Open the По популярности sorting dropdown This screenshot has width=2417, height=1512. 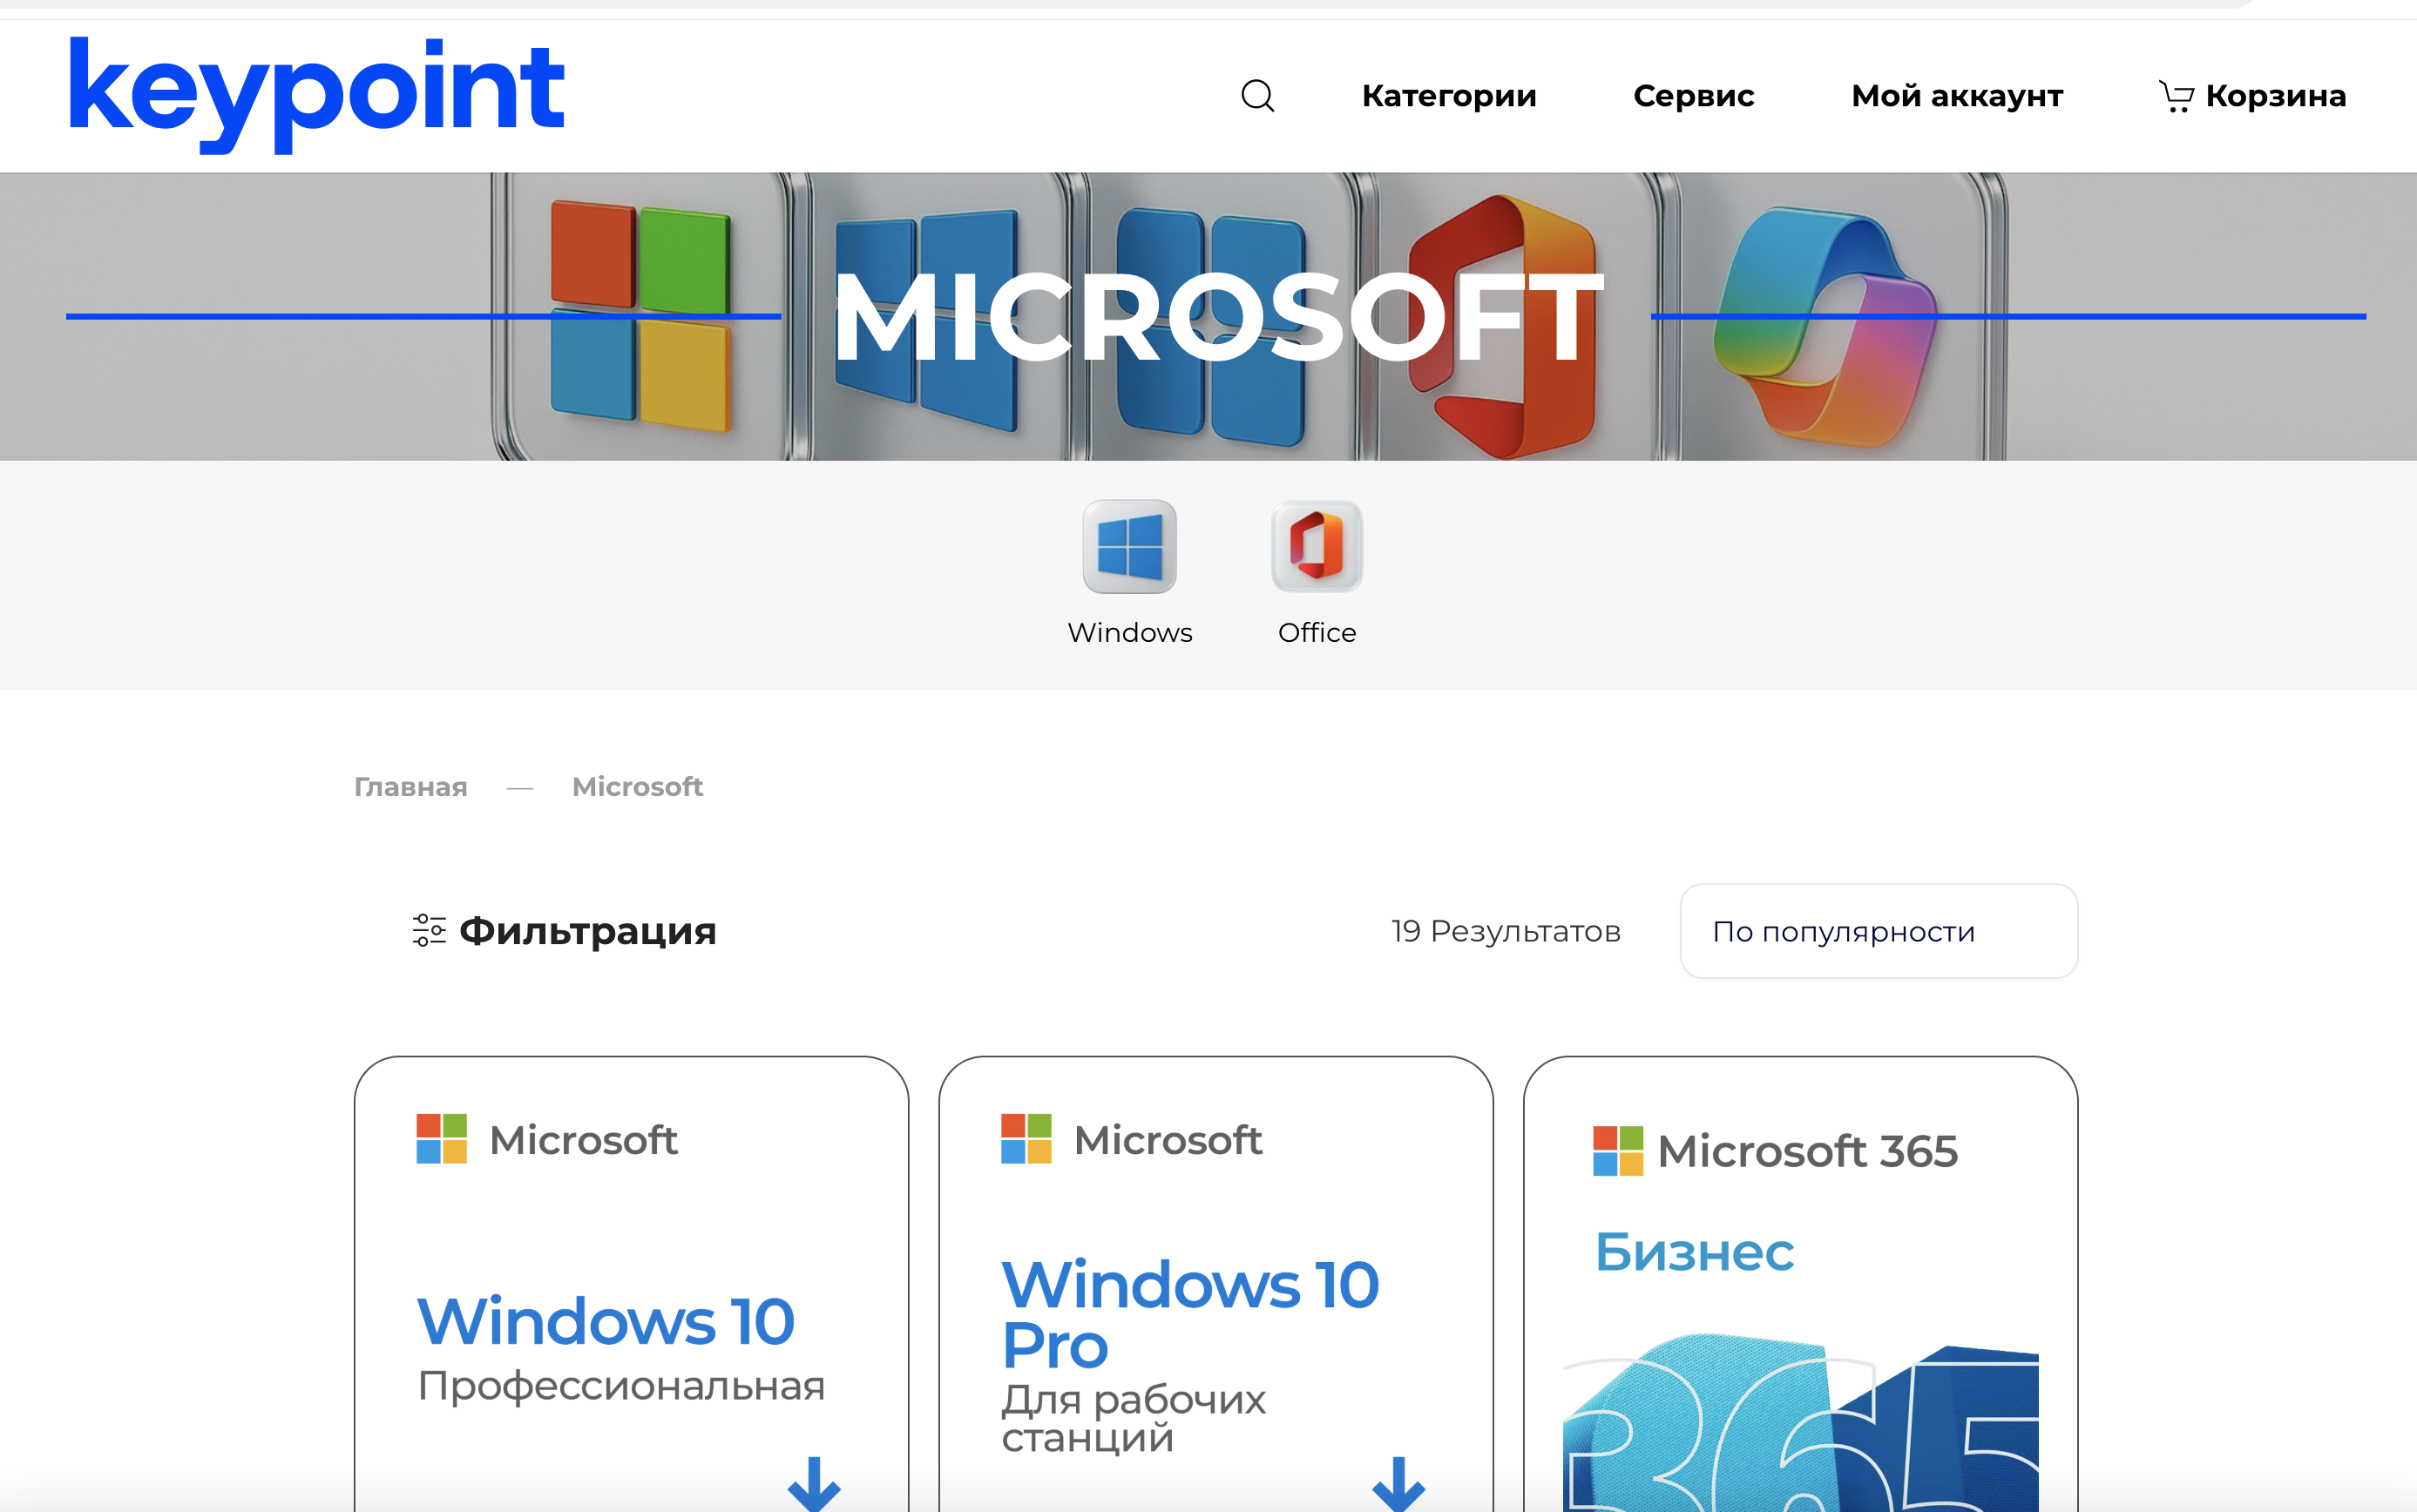1878,931
